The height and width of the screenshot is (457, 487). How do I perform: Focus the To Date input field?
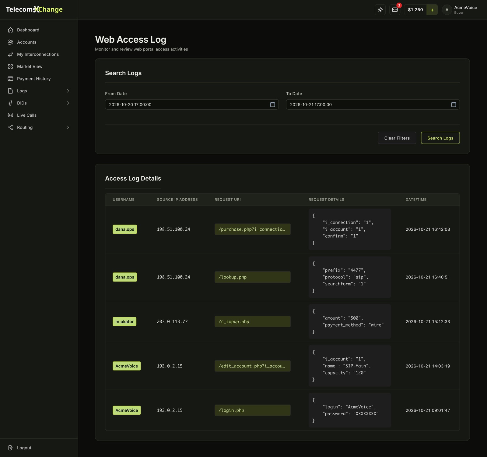click(373, 105)
